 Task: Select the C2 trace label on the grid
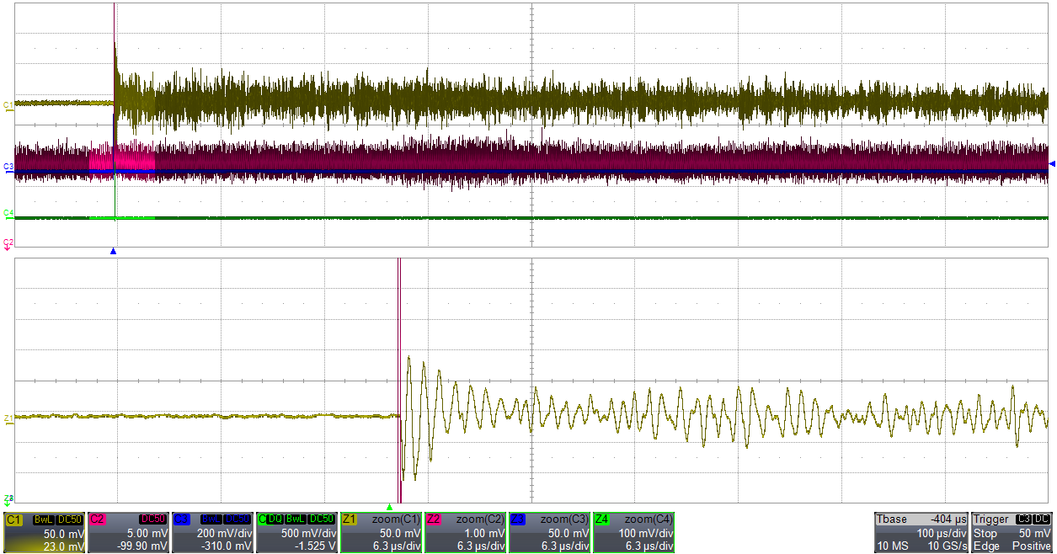pos(8,242)
